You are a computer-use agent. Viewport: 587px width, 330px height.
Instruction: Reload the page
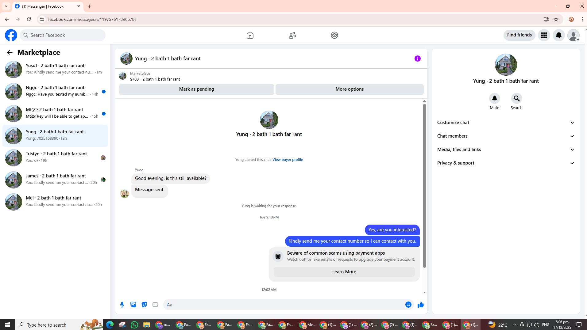coord(29,19)
